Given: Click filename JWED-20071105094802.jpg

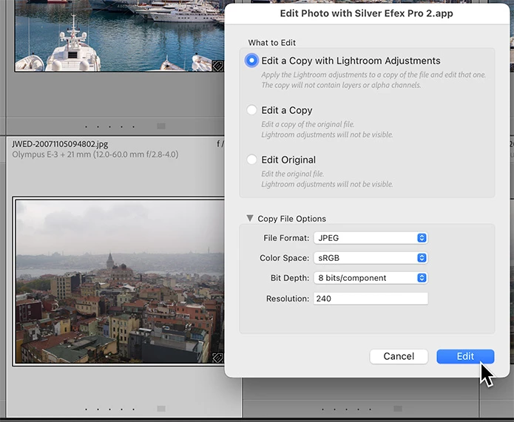Looking at the screenshot, I should 60,144.
